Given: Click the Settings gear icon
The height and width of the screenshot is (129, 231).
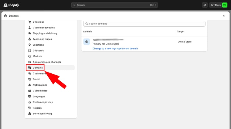Looking at the screenshot, I should tap(5, 16).
